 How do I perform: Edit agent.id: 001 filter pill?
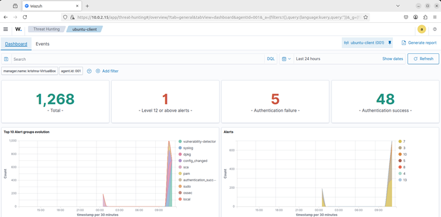(71, 71)
